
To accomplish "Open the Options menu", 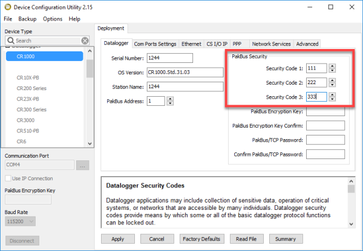I will (53, 19).
